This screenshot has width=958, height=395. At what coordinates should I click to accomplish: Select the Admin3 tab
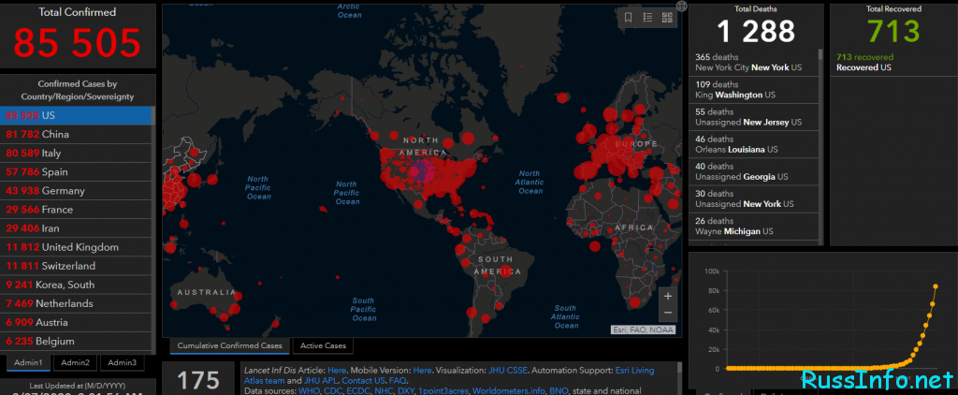(123, 362)
